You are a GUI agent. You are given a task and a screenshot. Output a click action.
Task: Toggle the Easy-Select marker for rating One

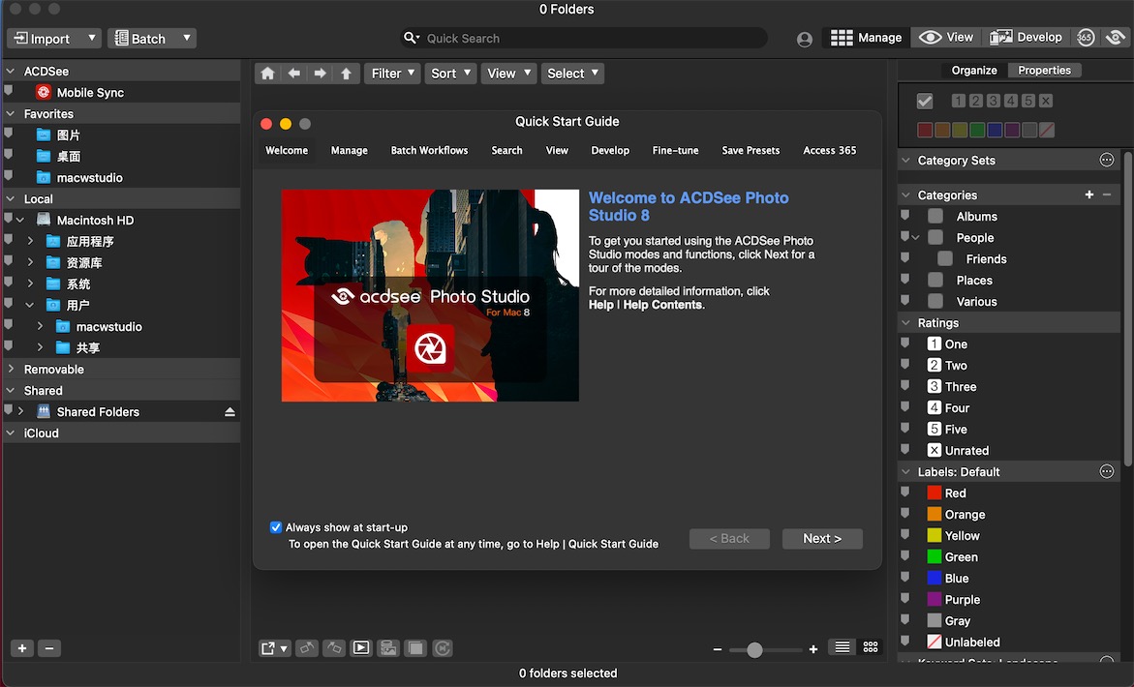(904, 343)
